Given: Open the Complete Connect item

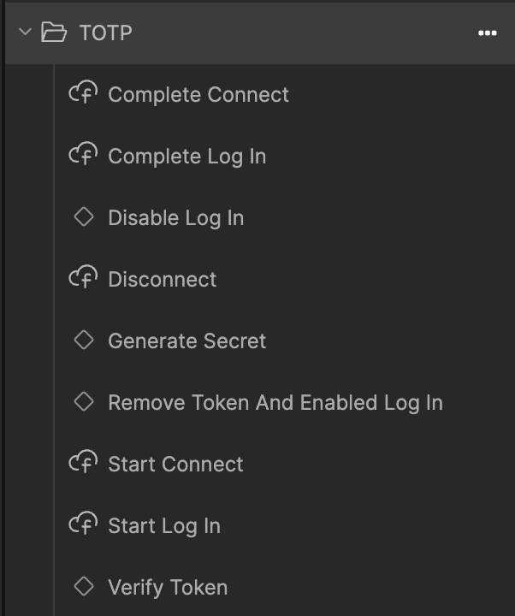Looking at the screenshot, I should click(x=198, y=95).
